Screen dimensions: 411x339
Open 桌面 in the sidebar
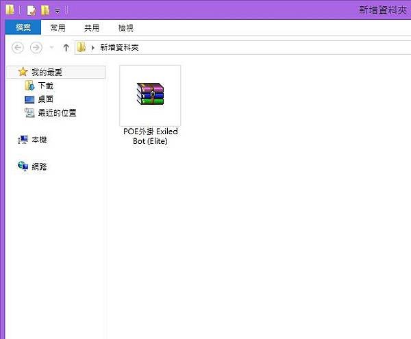(x=46, y=99)
